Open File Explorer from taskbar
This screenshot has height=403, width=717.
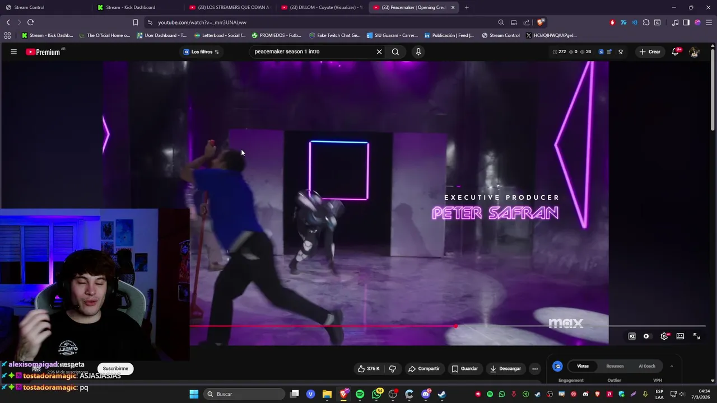pos(327,394)
